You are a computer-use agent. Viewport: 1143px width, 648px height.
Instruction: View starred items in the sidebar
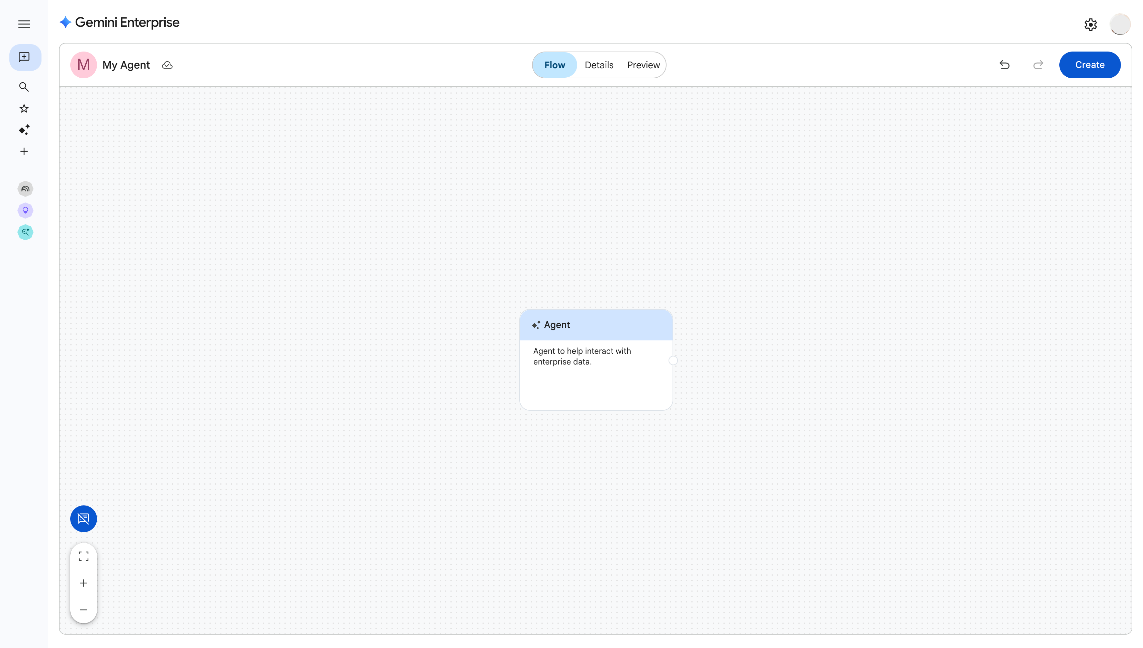pos(24,108)
